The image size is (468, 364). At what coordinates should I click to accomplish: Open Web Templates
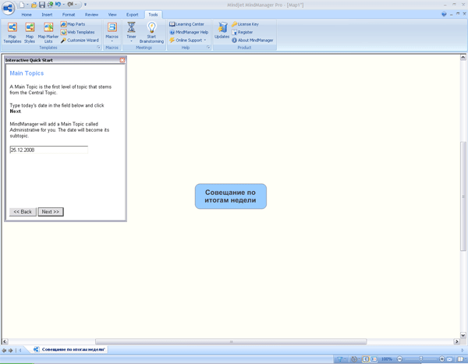[x=77, y=32]
